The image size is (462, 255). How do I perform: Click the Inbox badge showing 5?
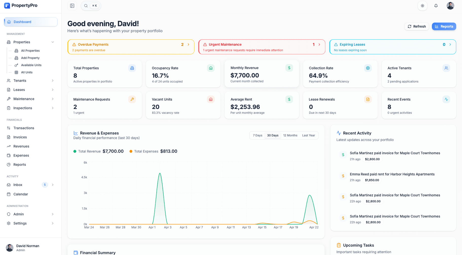pyautogui.click(x=45, y=185)
